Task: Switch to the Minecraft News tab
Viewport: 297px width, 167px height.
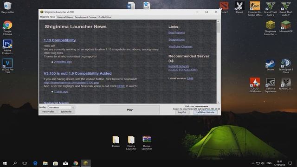Action: click(65, 17)
